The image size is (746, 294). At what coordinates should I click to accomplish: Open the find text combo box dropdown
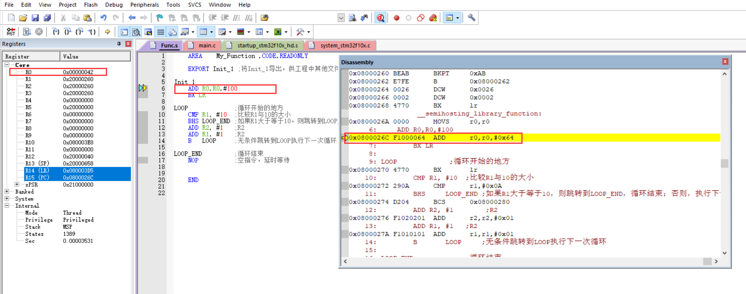[341, 18]
